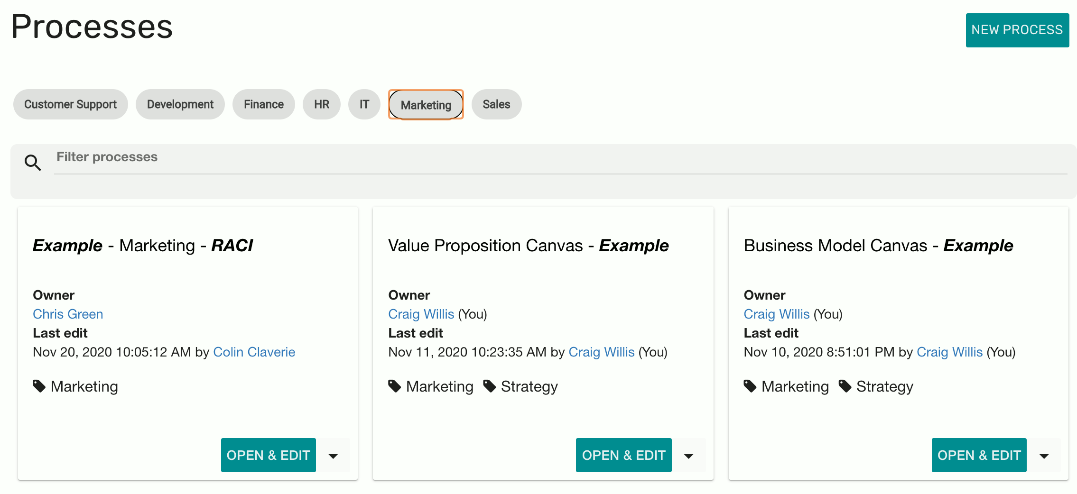This screenshot has height=494, width=1077.
Task: Open & edit the Marketing RACI process
Action: coord(269,455)
